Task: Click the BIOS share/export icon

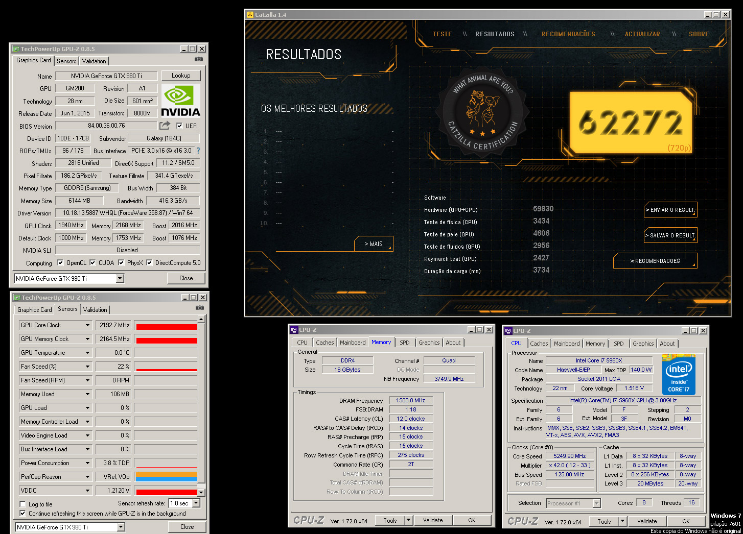Action: [x=165, y=125]
